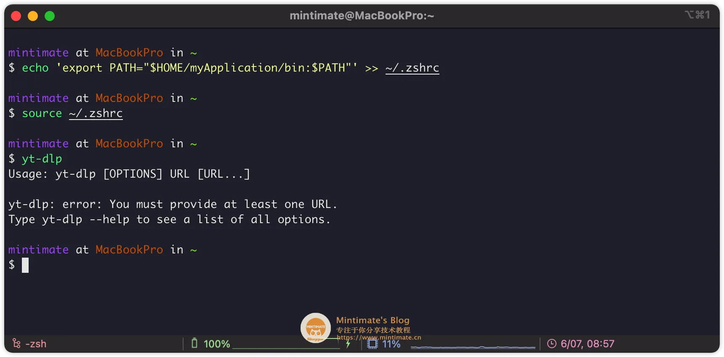724x357 pixels.
Task: Click the CPU usage graph in status bar
Action: coord(473,347)
